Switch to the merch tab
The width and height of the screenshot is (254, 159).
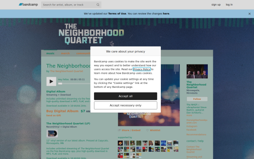tap(65, 53)
